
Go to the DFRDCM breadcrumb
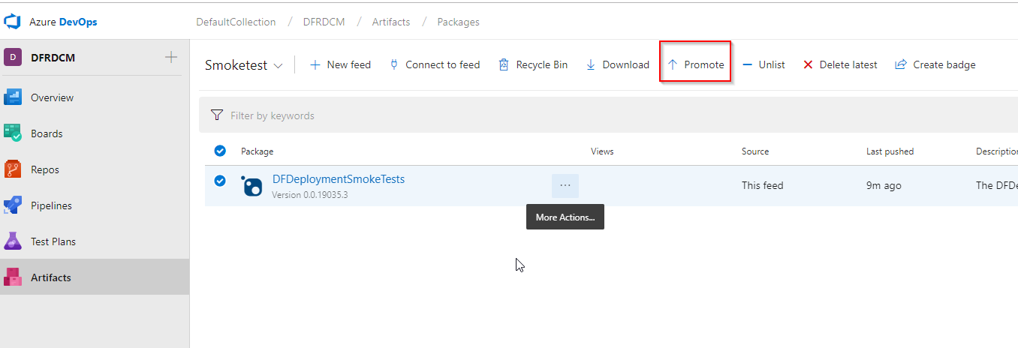pos(324,22)
